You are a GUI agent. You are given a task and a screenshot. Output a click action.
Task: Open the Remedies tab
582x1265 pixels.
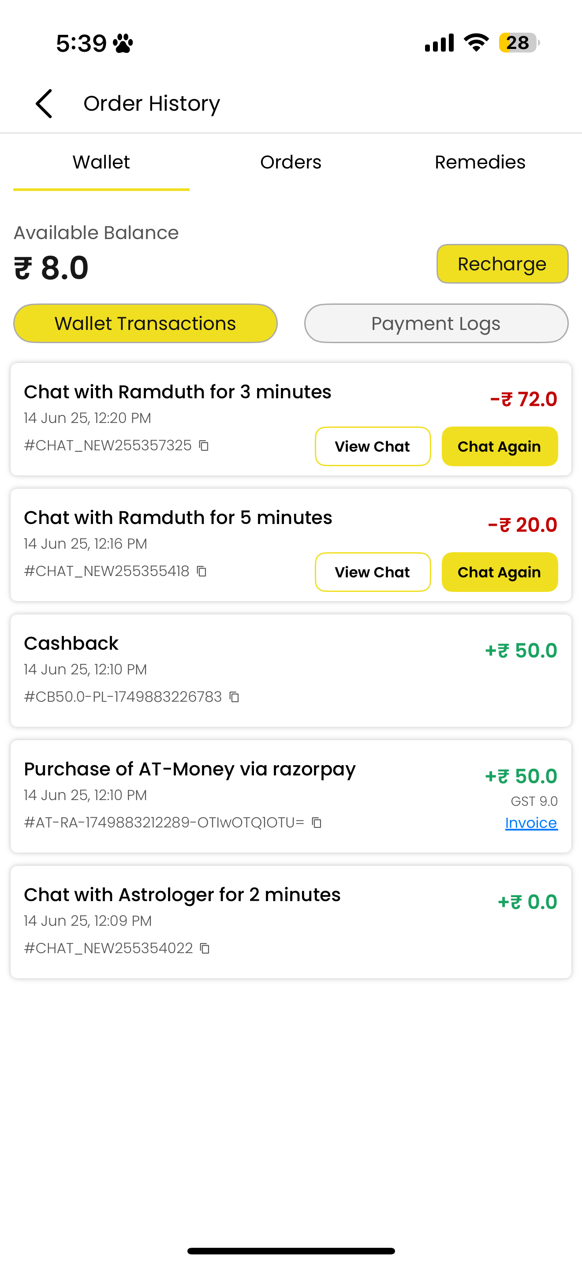click(x=480, y=163)
